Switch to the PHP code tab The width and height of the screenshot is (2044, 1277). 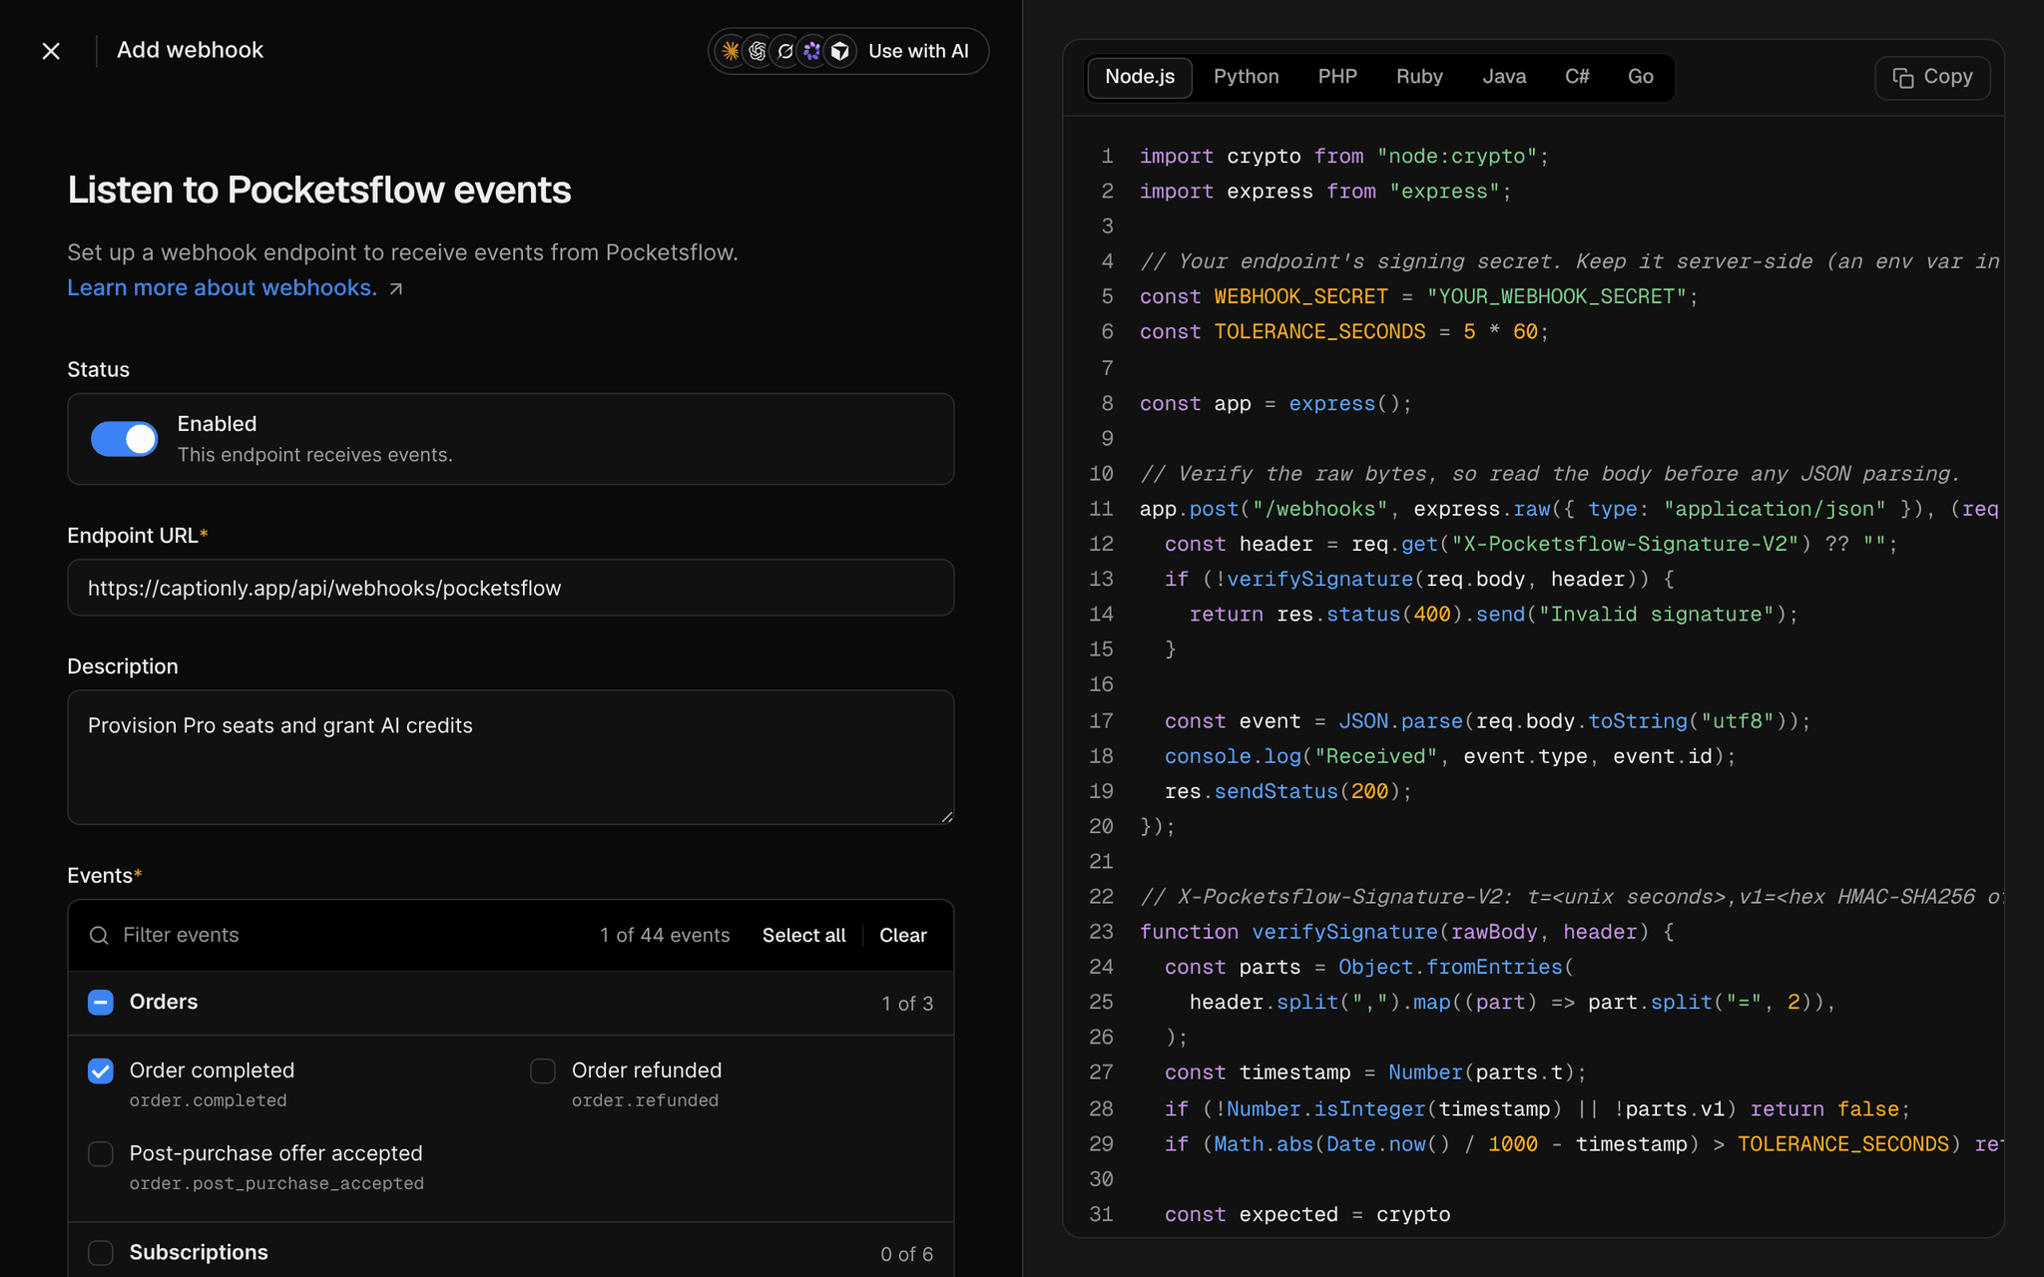click(1337, 77)
